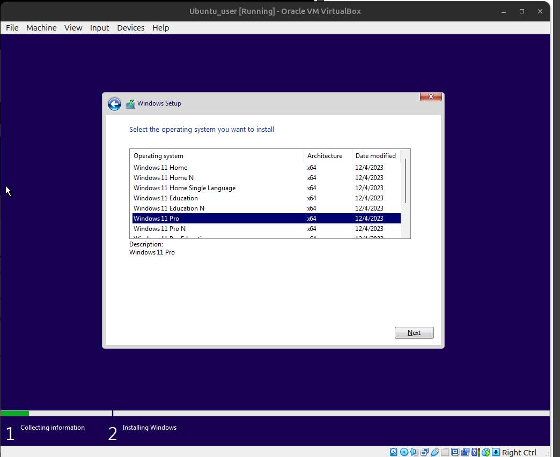Click the 'Collecting information' step label
The image size is (560, 457).
53,428
